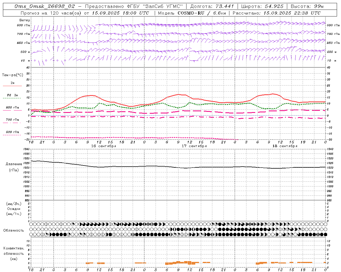
Task: Select the model name COSMO-RU / 6.6км
Action: 202,13
